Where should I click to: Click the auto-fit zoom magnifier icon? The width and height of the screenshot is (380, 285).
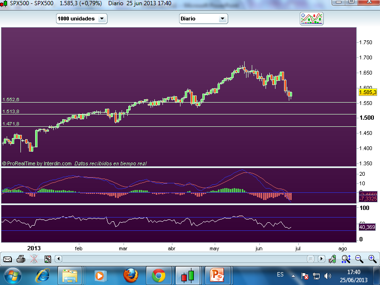[x=346, y=259]
